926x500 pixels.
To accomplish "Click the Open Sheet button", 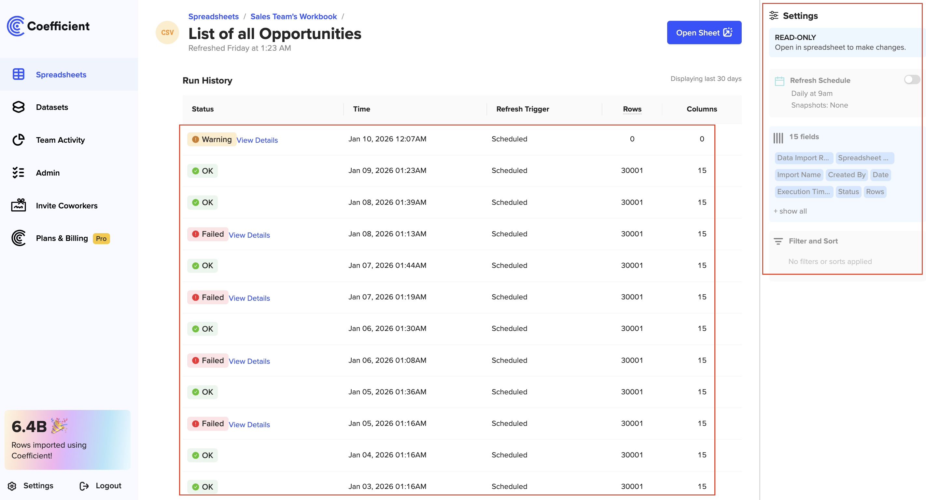I will 704,32.
